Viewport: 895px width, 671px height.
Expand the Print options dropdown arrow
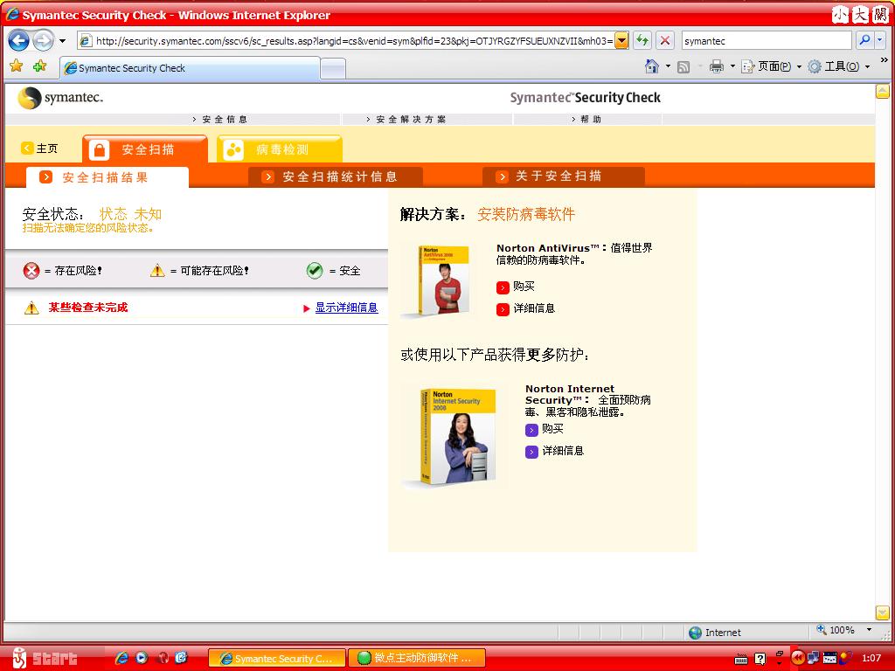[x=732, y=66]
